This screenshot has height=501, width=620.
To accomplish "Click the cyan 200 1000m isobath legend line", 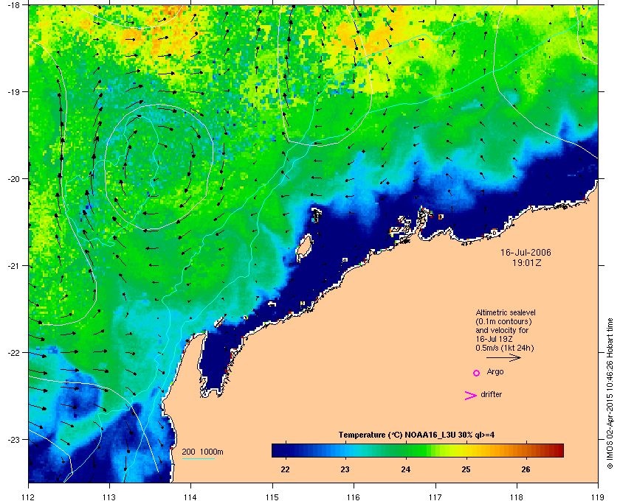I will coord(198,458).
